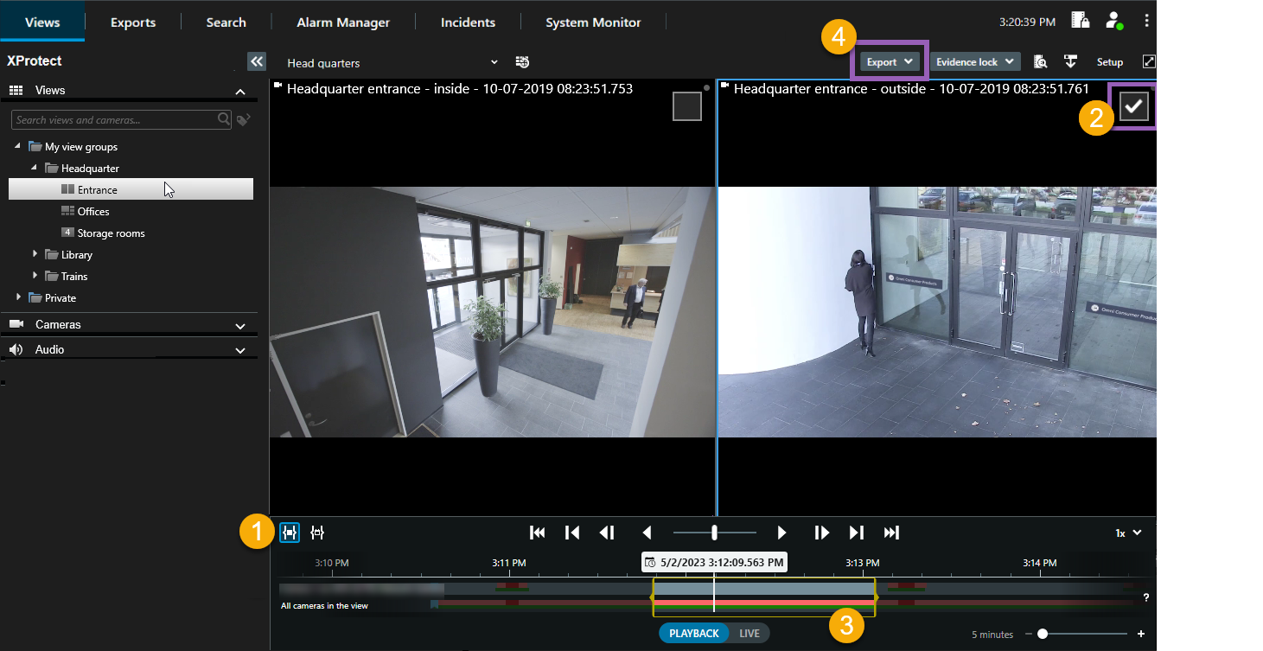The width and height of the screenshot is (1263, 651).
Task: Expand the Trains folder
Action: [35, 276]
